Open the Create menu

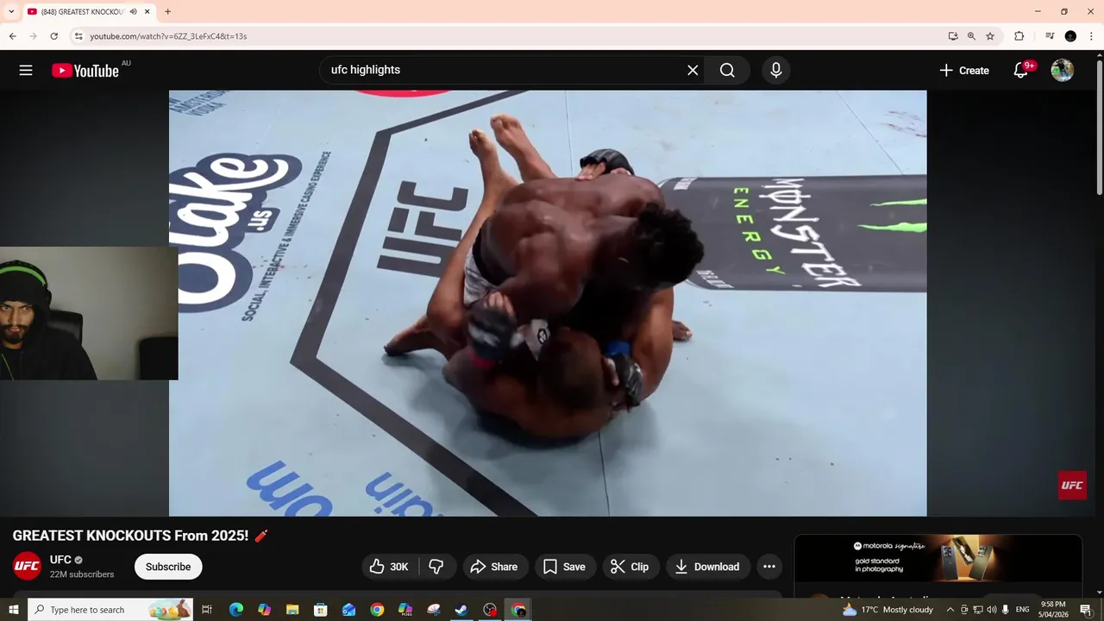(964, 71)
